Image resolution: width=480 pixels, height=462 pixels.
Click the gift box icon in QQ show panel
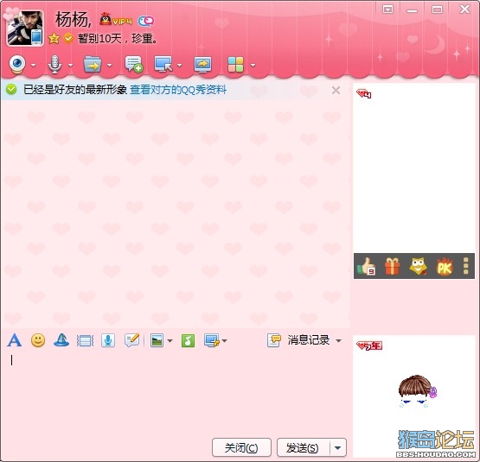pos(392,266)
